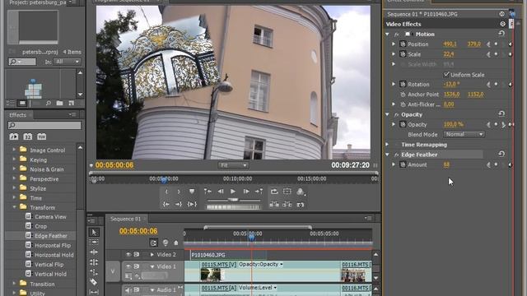Switch to the Effects panel tab
This screenshot has width=527, height=296.
pos(17,115)
